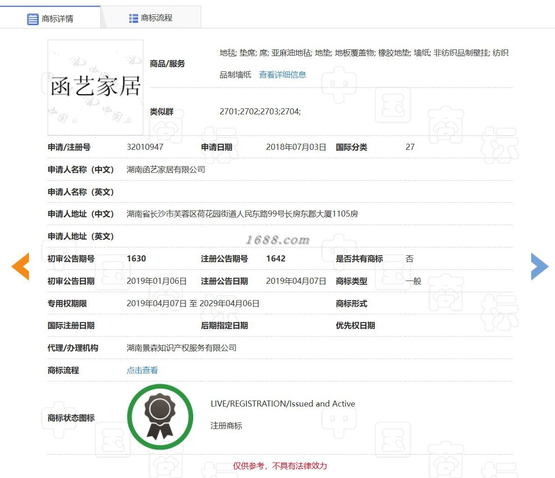Select registration announcement number 1642
Screen dimensions: 555x478
coord(276,259)
